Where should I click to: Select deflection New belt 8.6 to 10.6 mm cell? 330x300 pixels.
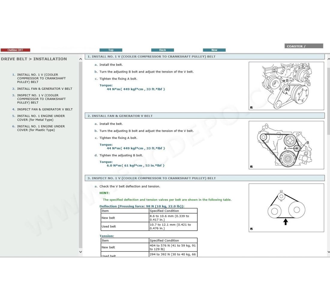coord(173,218)
